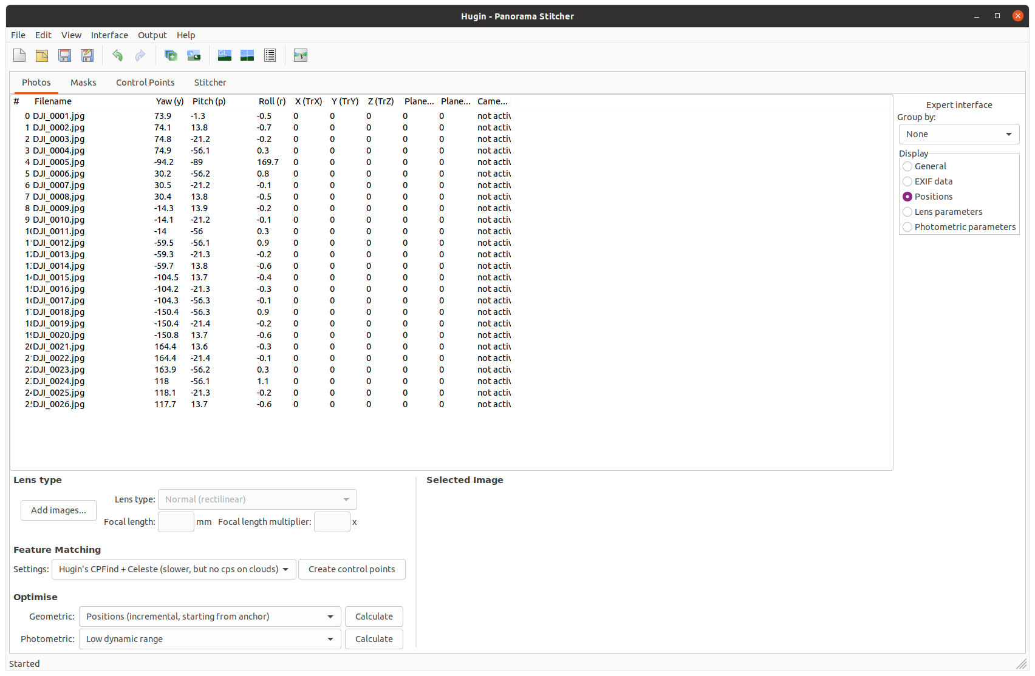Go to the Stitcher tab
This screenshot has width=1035, height=676.
[x=210, y=83]
